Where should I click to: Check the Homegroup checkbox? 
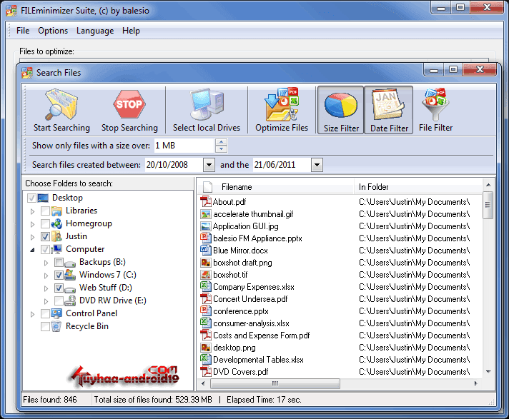pos(45,223)
